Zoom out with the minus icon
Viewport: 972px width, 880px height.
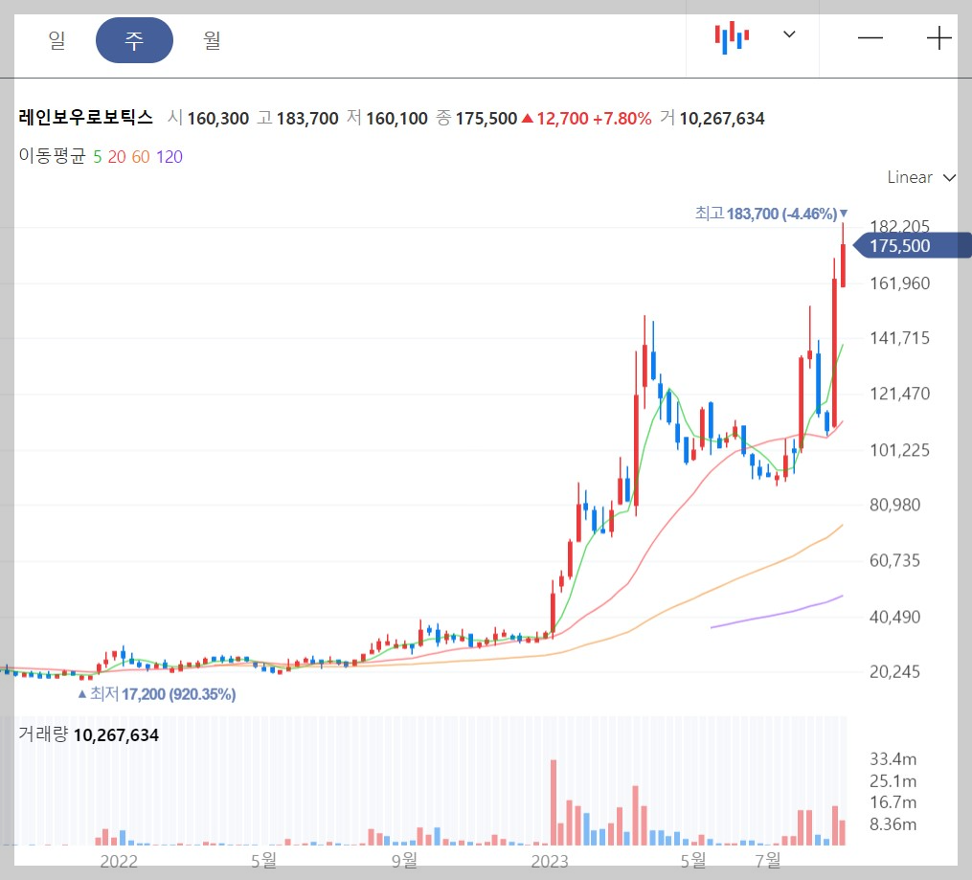870,38
